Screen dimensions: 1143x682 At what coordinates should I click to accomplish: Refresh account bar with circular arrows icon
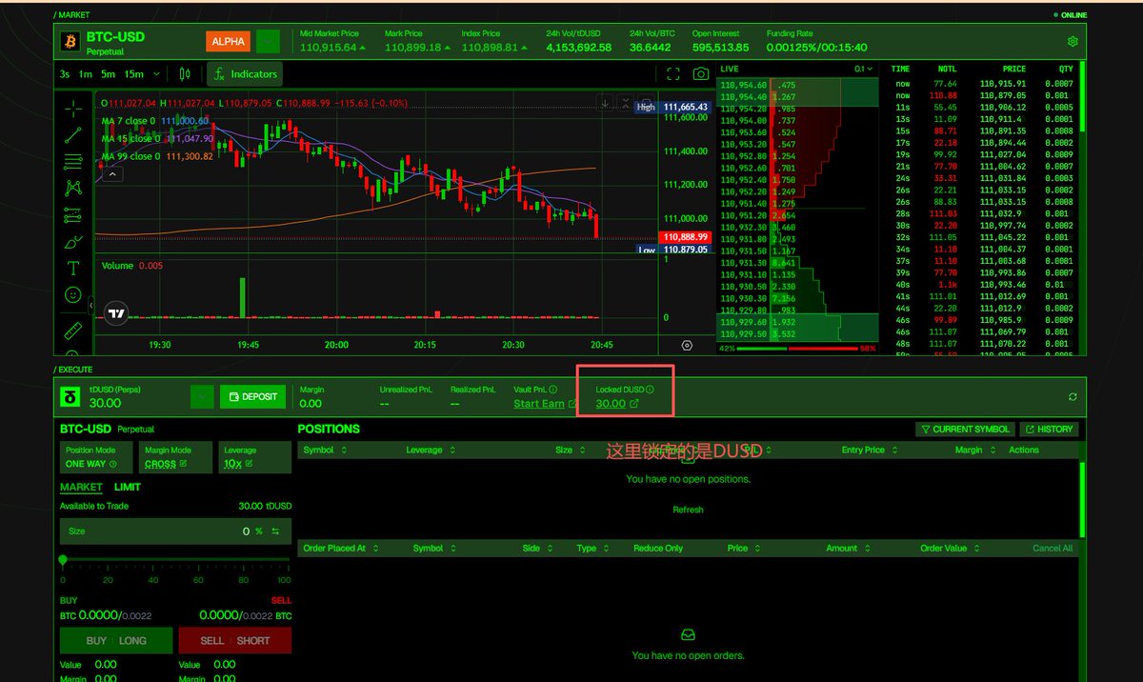click(x=1073, y=397)
